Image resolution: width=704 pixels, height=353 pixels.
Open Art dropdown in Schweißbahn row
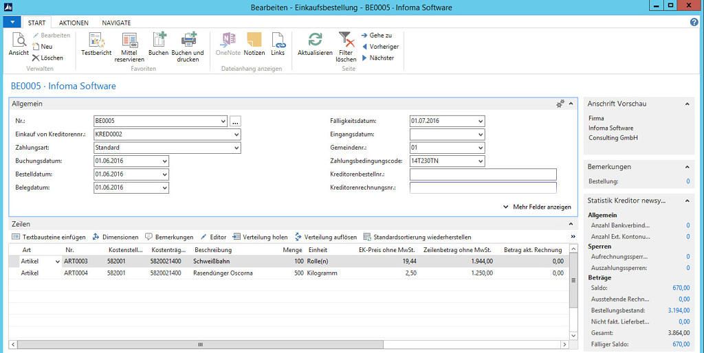[58, 262]
